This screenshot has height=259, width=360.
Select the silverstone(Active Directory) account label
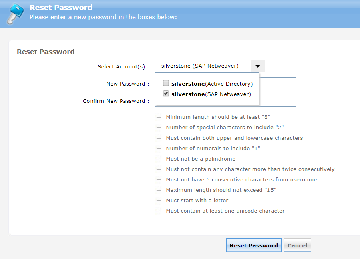[212, 83]
